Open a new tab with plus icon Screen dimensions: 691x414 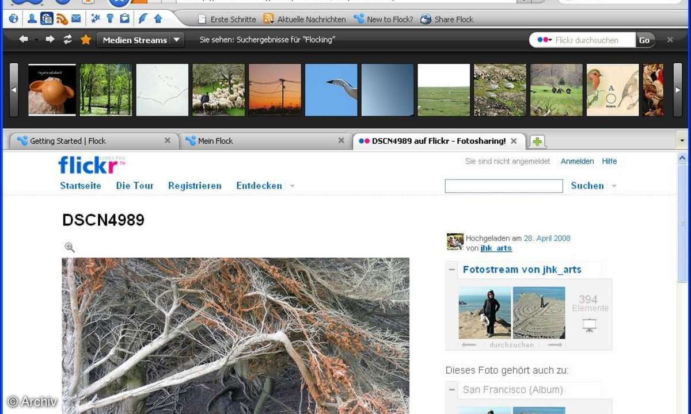point(537,141)
